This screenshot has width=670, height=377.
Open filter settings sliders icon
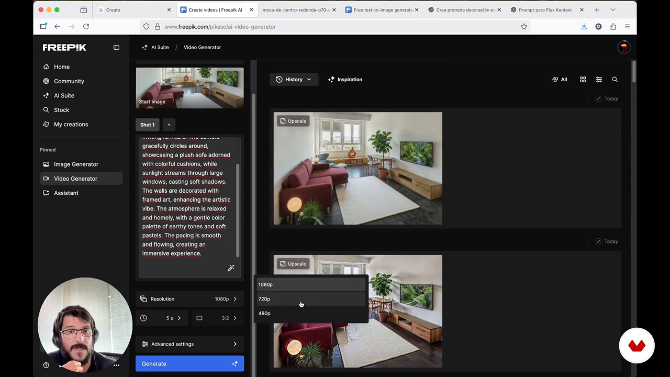[599, 80]
